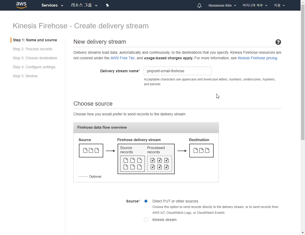Go to Step 3: Choose destination
This screenshot has height=235, width=305.
[35, 58]
